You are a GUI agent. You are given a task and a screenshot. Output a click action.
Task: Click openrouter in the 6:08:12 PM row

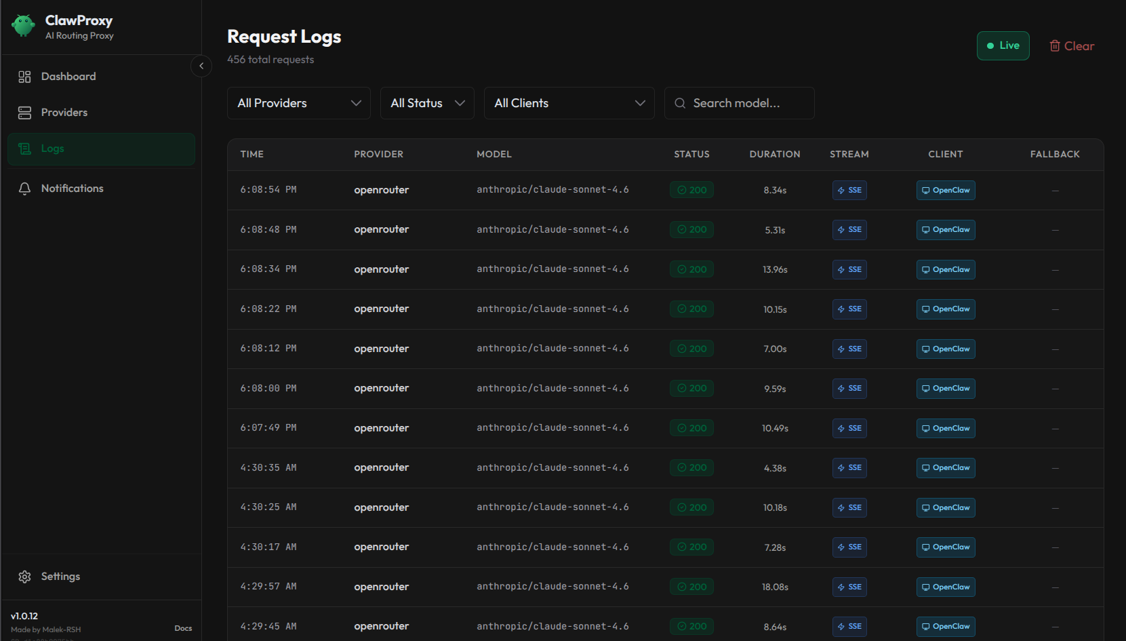pos(381,349)
